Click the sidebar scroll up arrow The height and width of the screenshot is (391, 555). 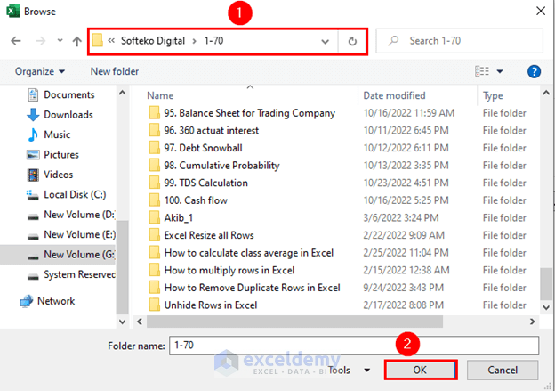[122, 93]
